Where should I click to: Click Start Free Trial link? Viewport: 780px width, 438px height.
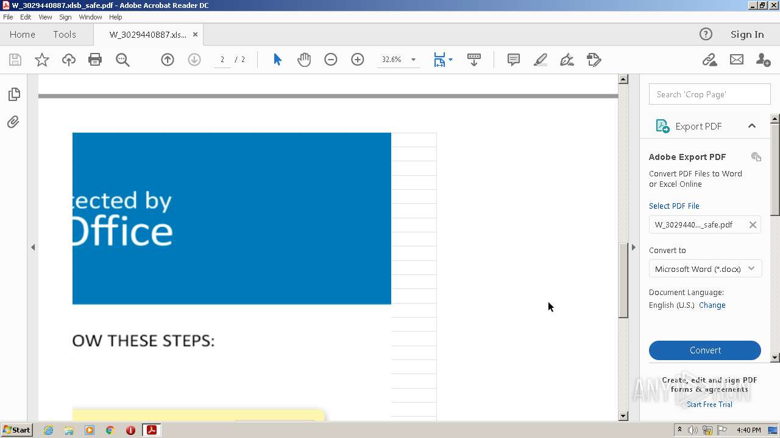[x=709, y=405]
